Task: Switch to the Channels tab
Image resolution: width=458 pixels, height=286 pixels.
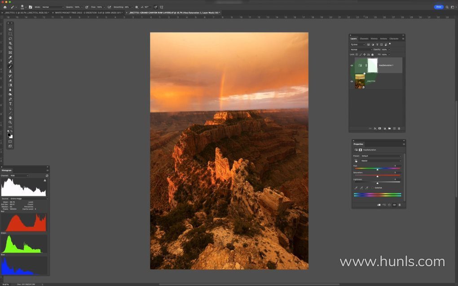Action: click(x=364, y=39)
